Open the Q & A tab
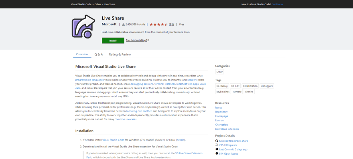353x159 pixels. pos(99,54)
